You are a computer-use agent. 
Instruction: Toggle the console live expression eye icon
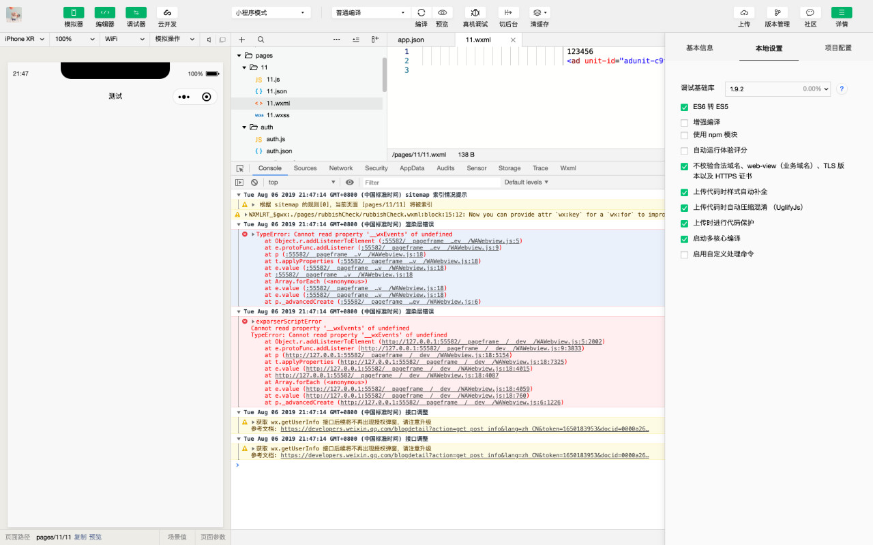(x=350, y=183)
